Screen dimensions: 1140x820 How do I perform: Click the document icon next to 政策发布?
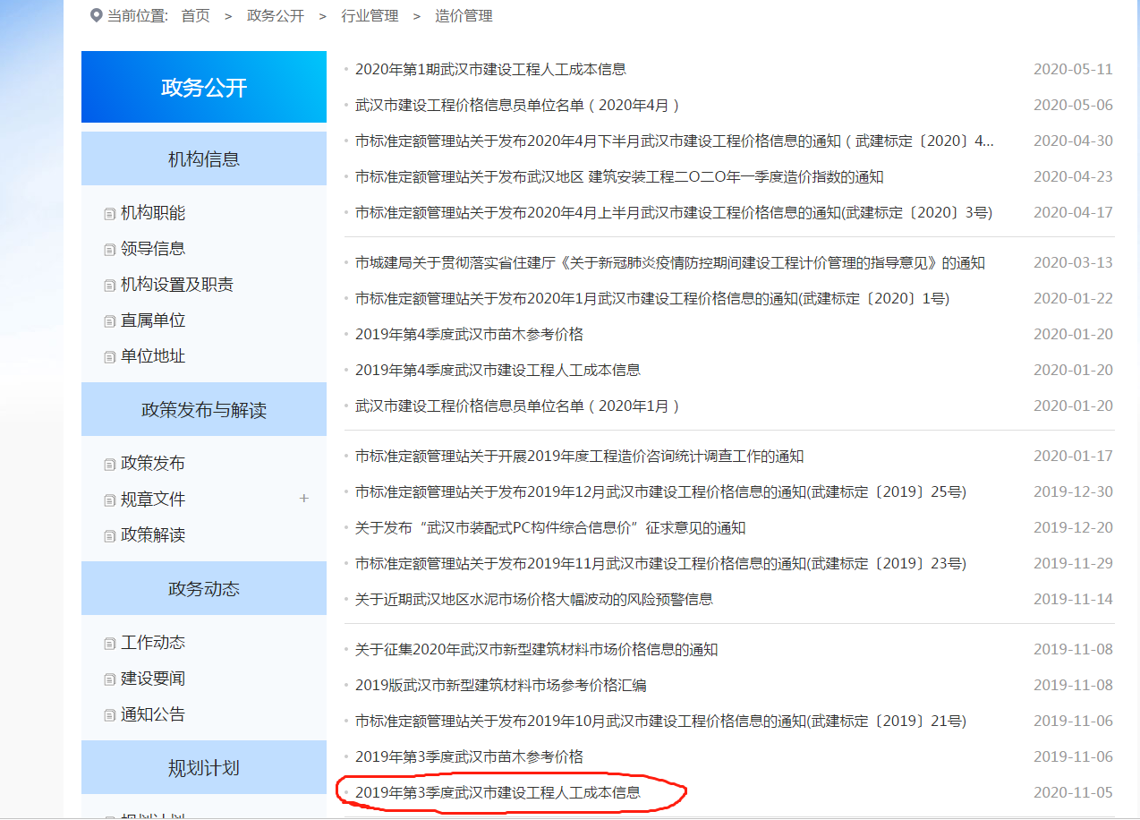click(110, 465)
